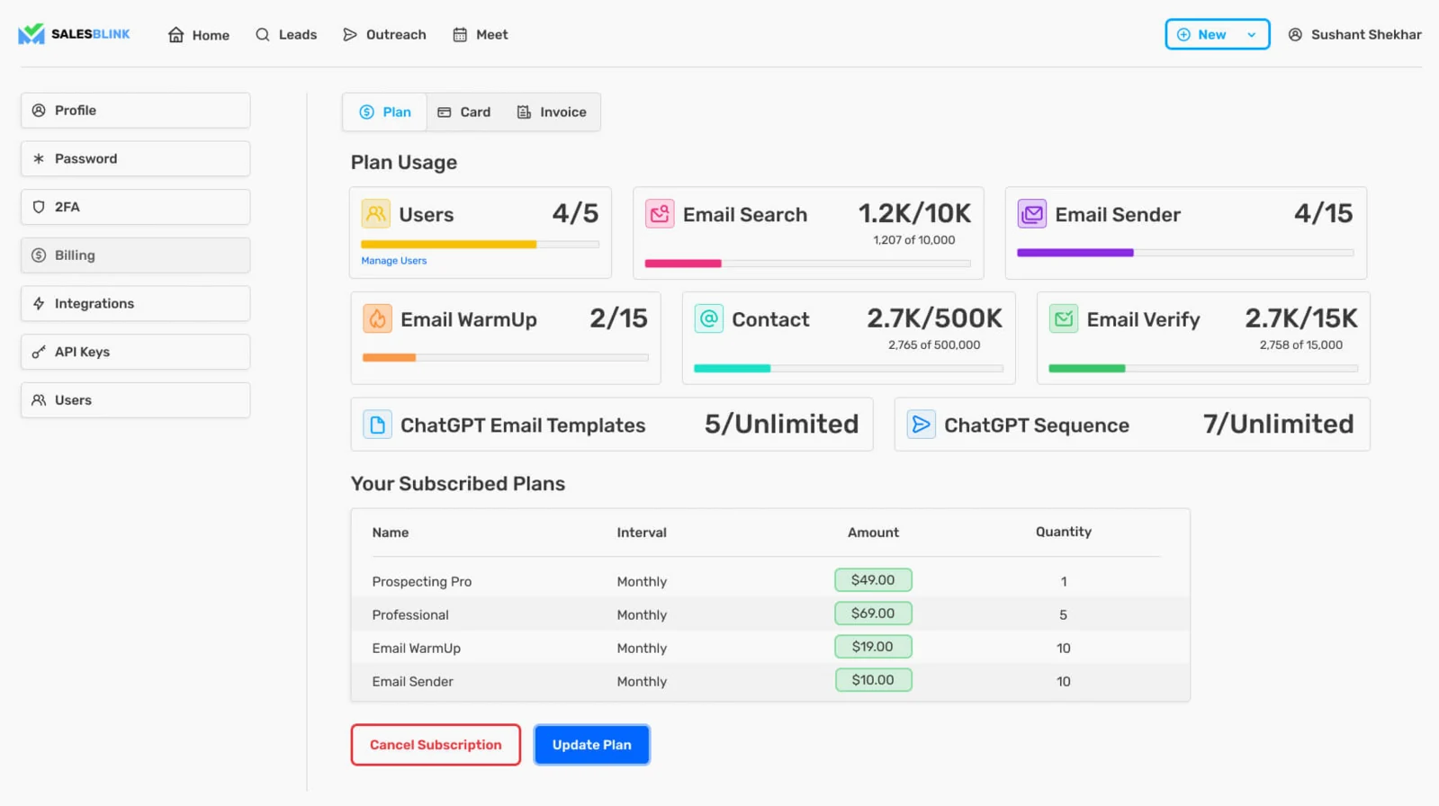Go to Home in the top navigation

[x=199, y=34]
